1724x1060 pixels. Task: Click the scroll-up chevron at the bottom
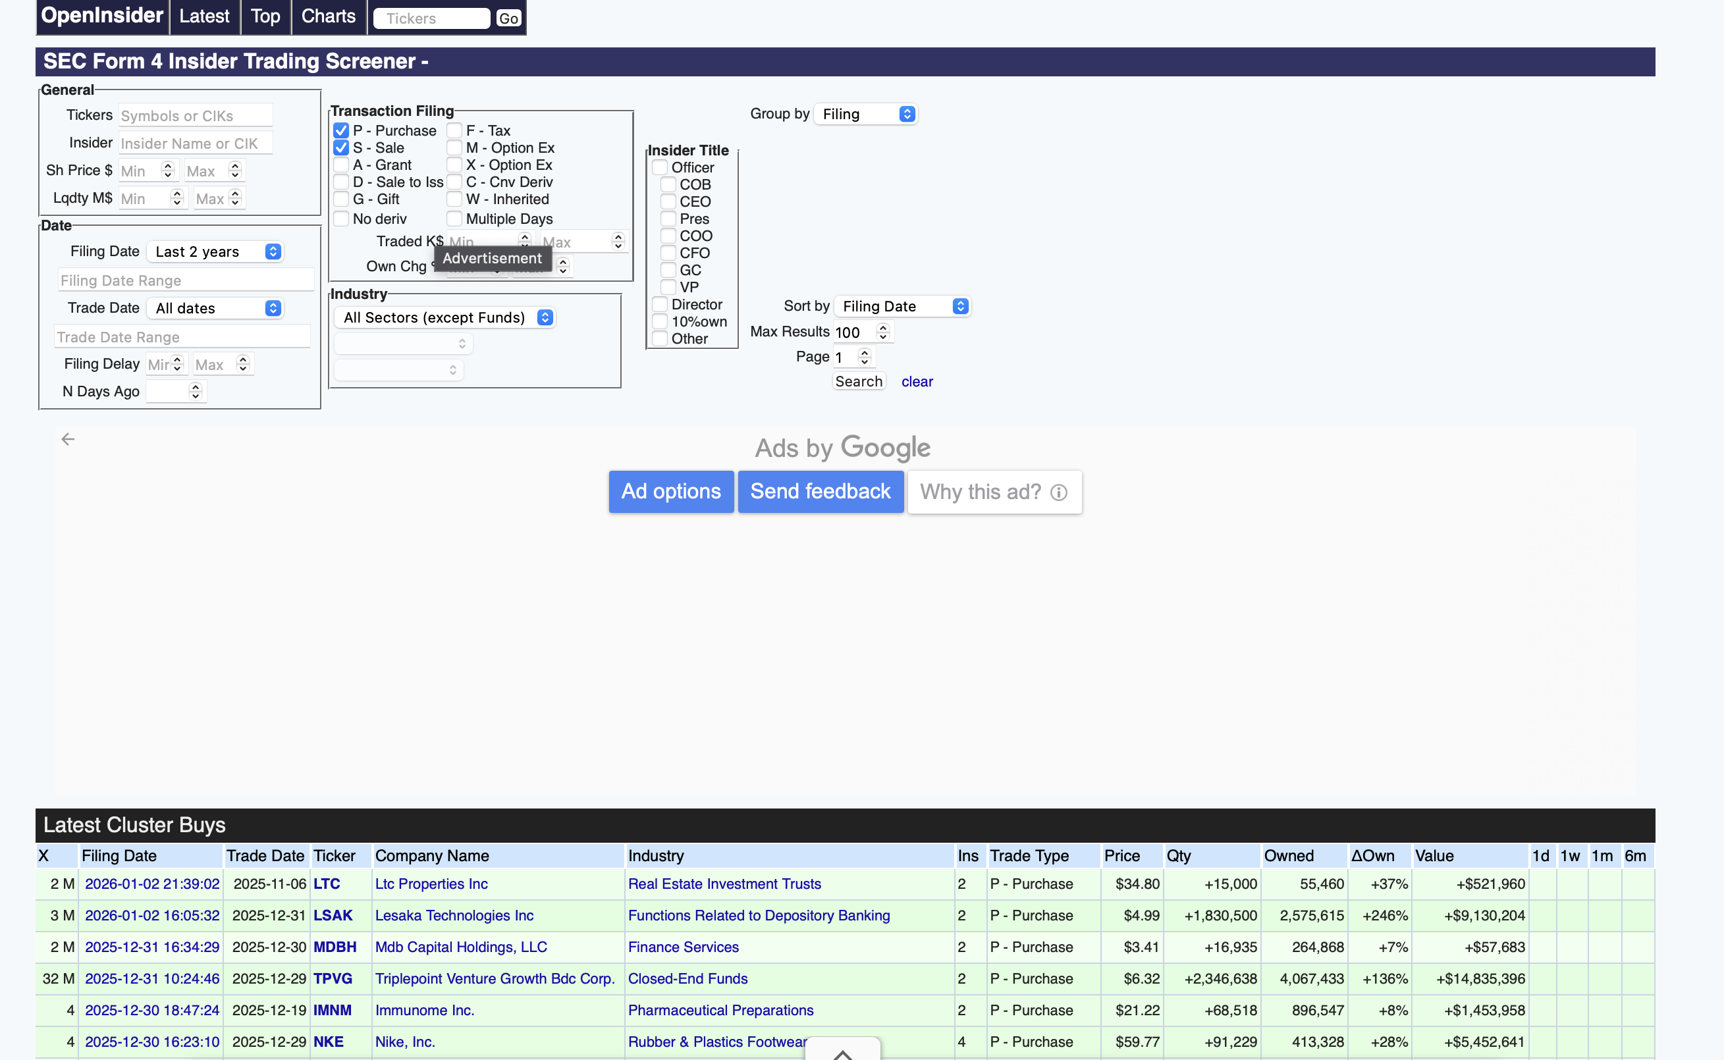843,1053
